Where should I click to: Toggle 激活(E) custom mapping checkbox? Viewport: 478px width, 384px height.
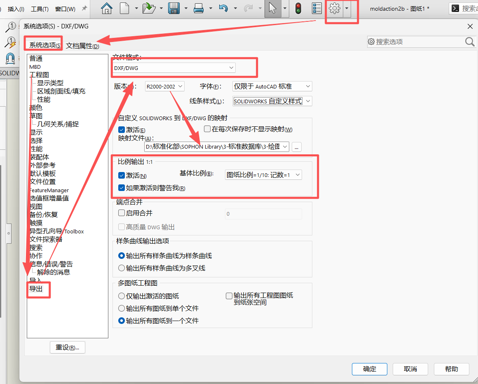[121, 130]
